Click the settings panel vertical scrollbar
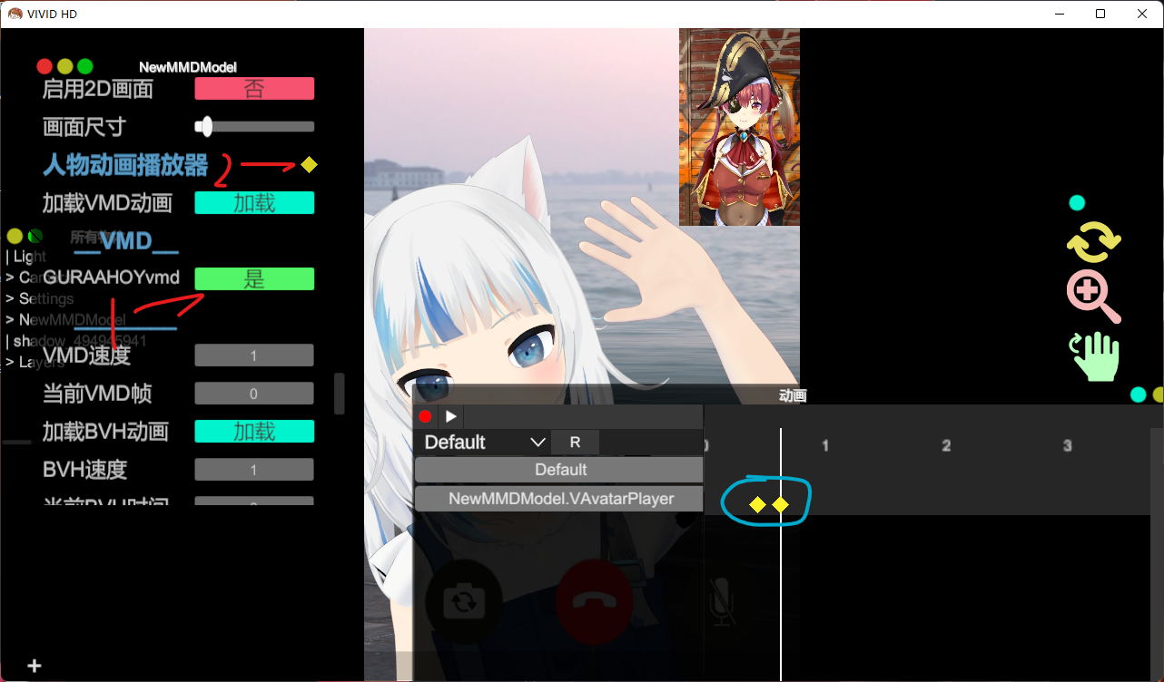This screenshot has width=1164, height=682. [340, 393]
